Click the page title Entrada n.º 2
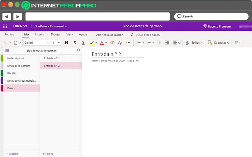 click(x=106, y=54)
